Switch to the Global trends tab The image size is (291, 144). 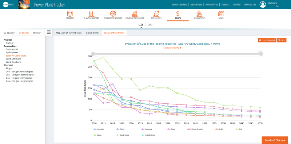coord(93,33)
